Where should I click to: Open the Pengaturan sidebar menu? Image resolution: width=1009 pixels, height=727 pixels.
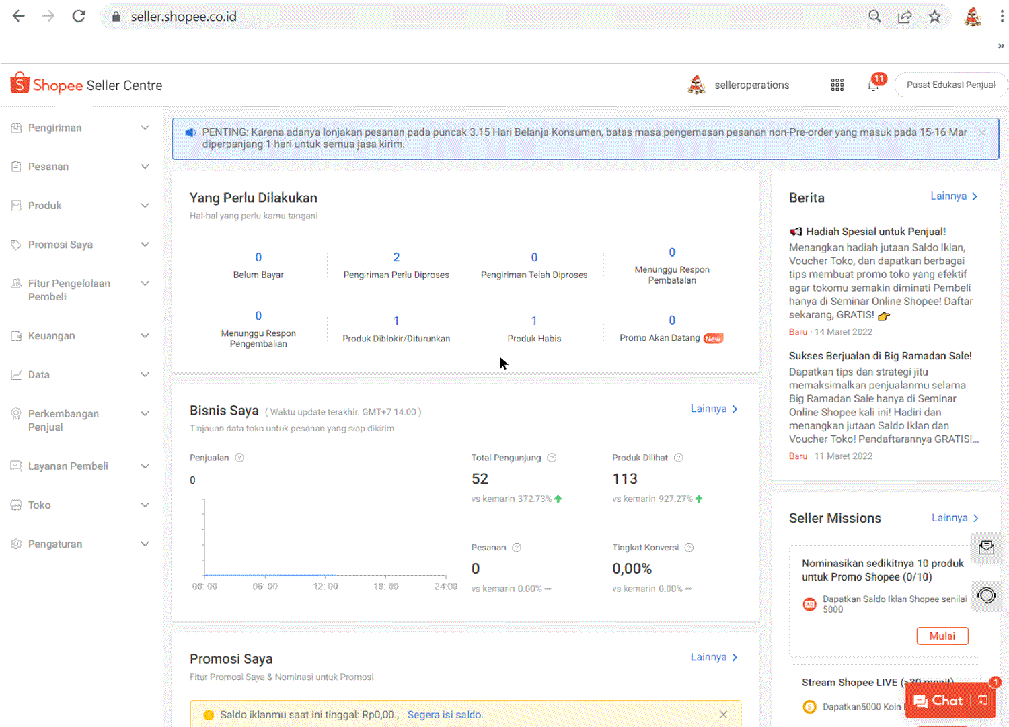tap(80, 544)
